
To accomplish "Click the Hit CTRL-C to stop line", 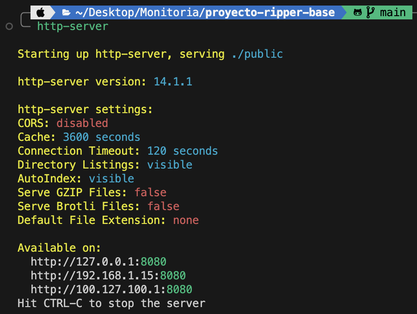I will point(111,303).
